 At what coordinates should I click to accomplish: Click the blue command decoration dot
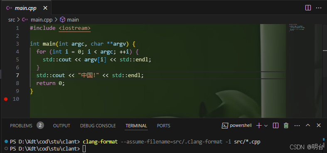[6, 141]
